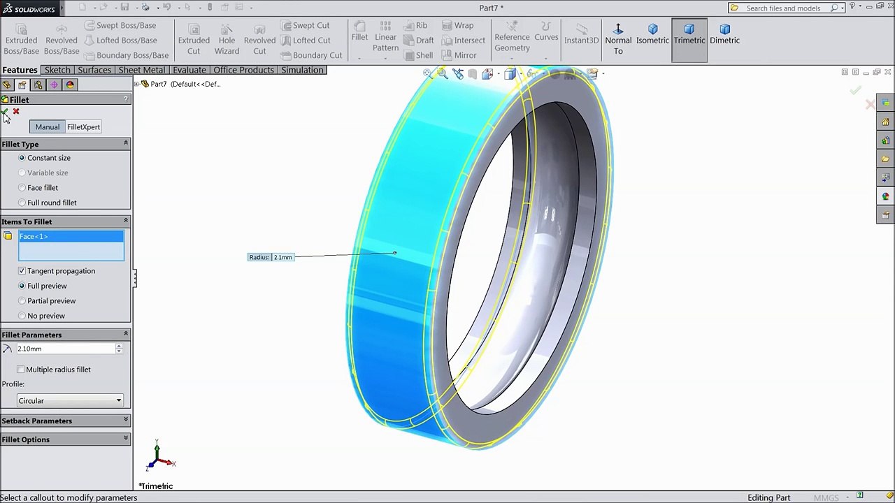Open the ConfigurationManager tab icon
895x503 pixels.
tap(38, 85)
